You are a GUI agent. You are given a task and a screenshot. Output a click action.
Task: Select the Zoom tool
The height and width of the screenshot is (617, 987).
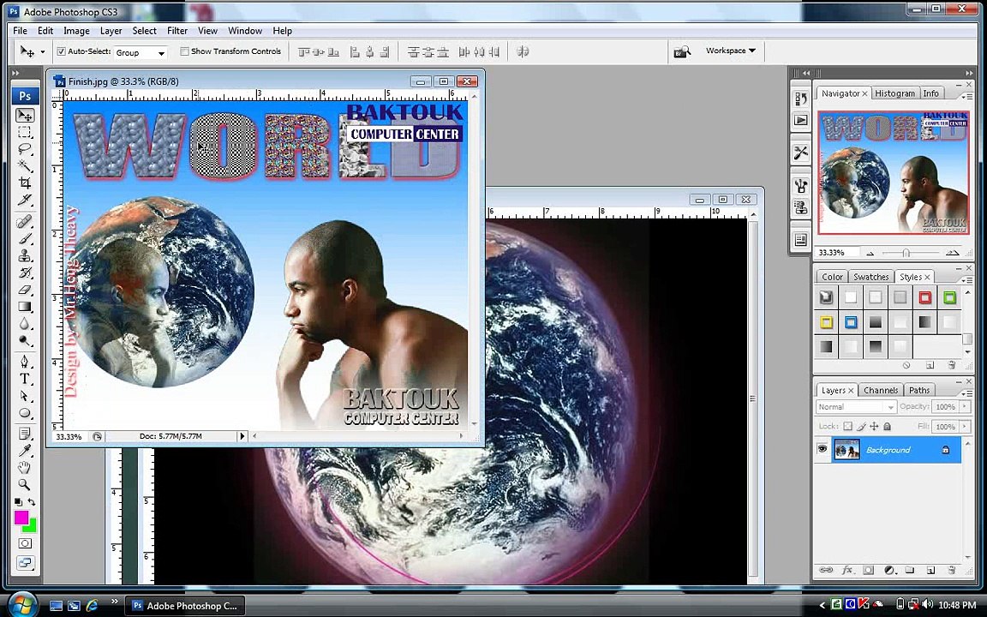(x=25, y=484)
